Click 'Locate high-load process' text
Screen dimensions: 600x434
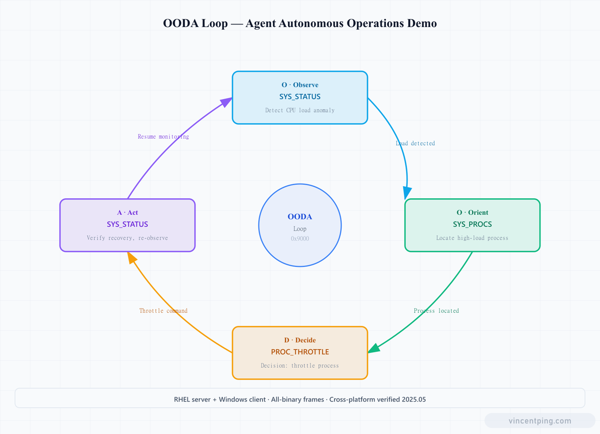(472, 238)
